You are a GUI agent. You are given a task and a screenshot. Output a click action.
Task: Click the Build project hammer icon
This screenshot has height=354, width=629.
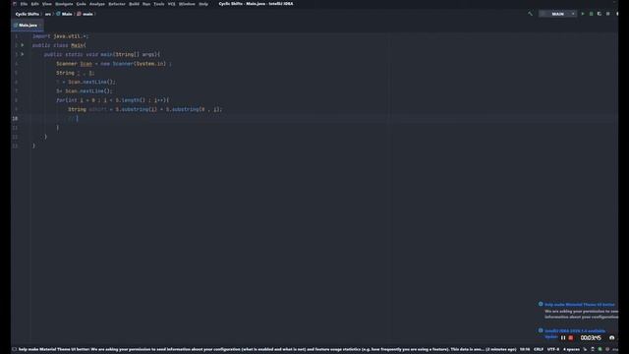[530, 14]
